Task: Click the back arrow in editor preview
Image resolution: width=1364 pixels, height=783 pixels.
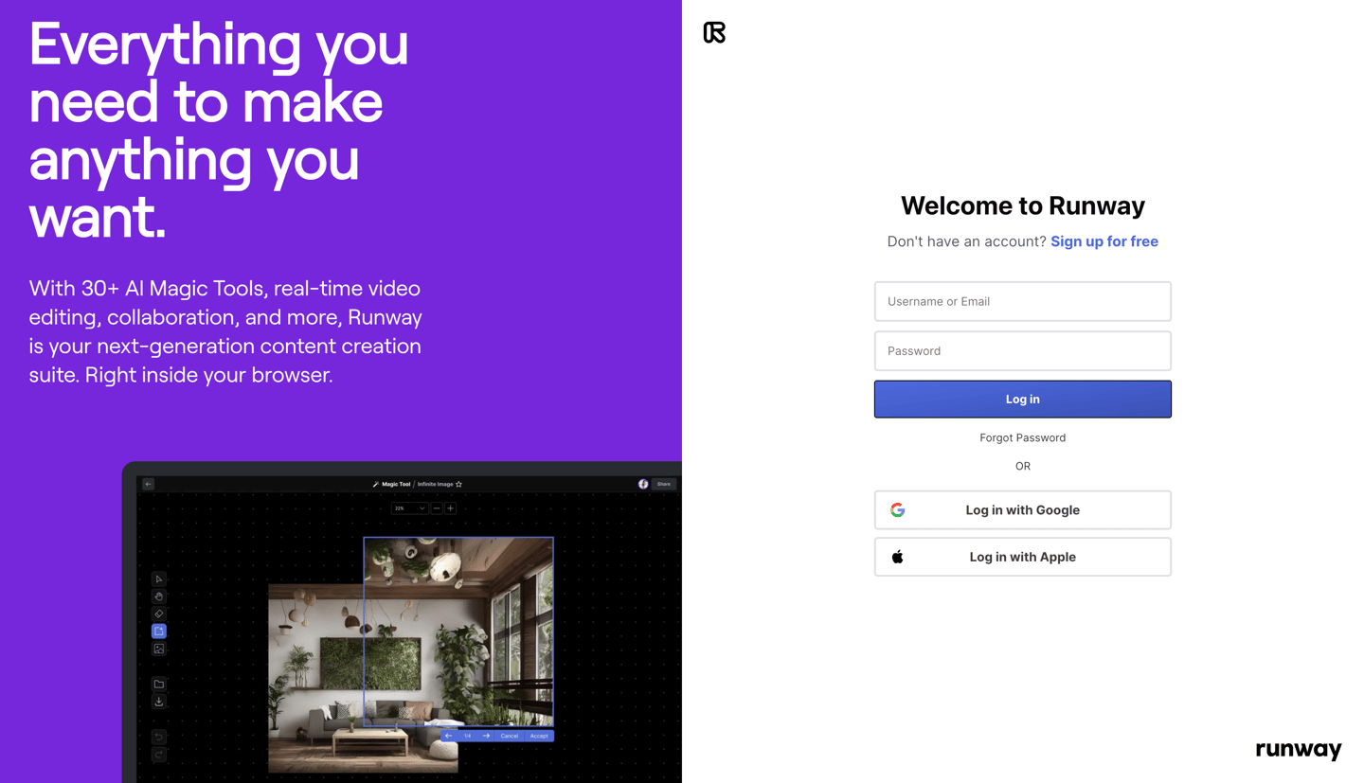Action: tap(149, 484)
